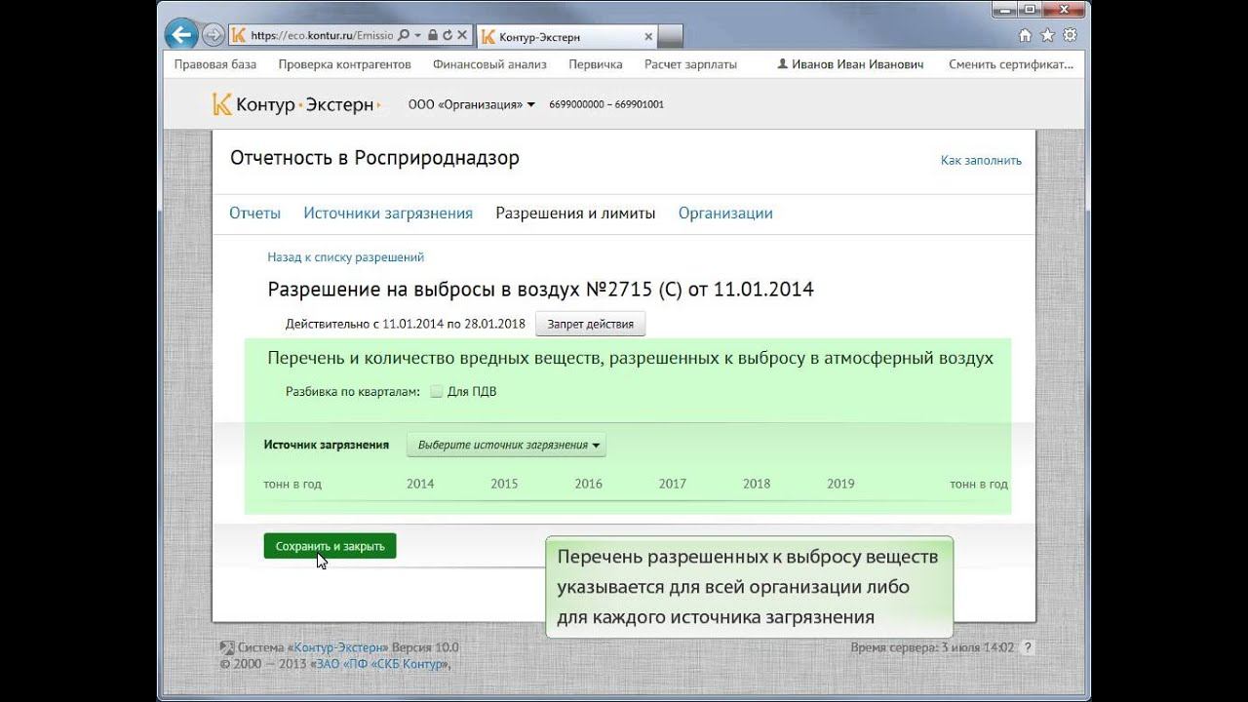This screenshot has height=702, width=1248.
Task: Stop page loading with the X icon
Action: click(461, 36)
